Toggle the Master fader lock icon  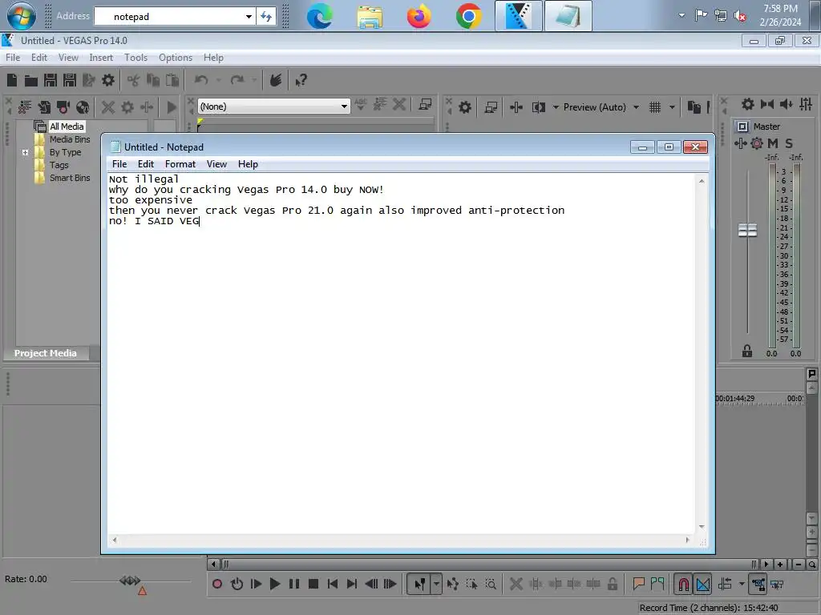tap(747, 351)
